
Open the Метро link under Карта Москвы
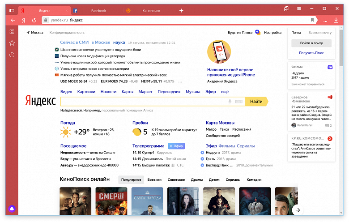pyautogui.click(x=211, y=129)
